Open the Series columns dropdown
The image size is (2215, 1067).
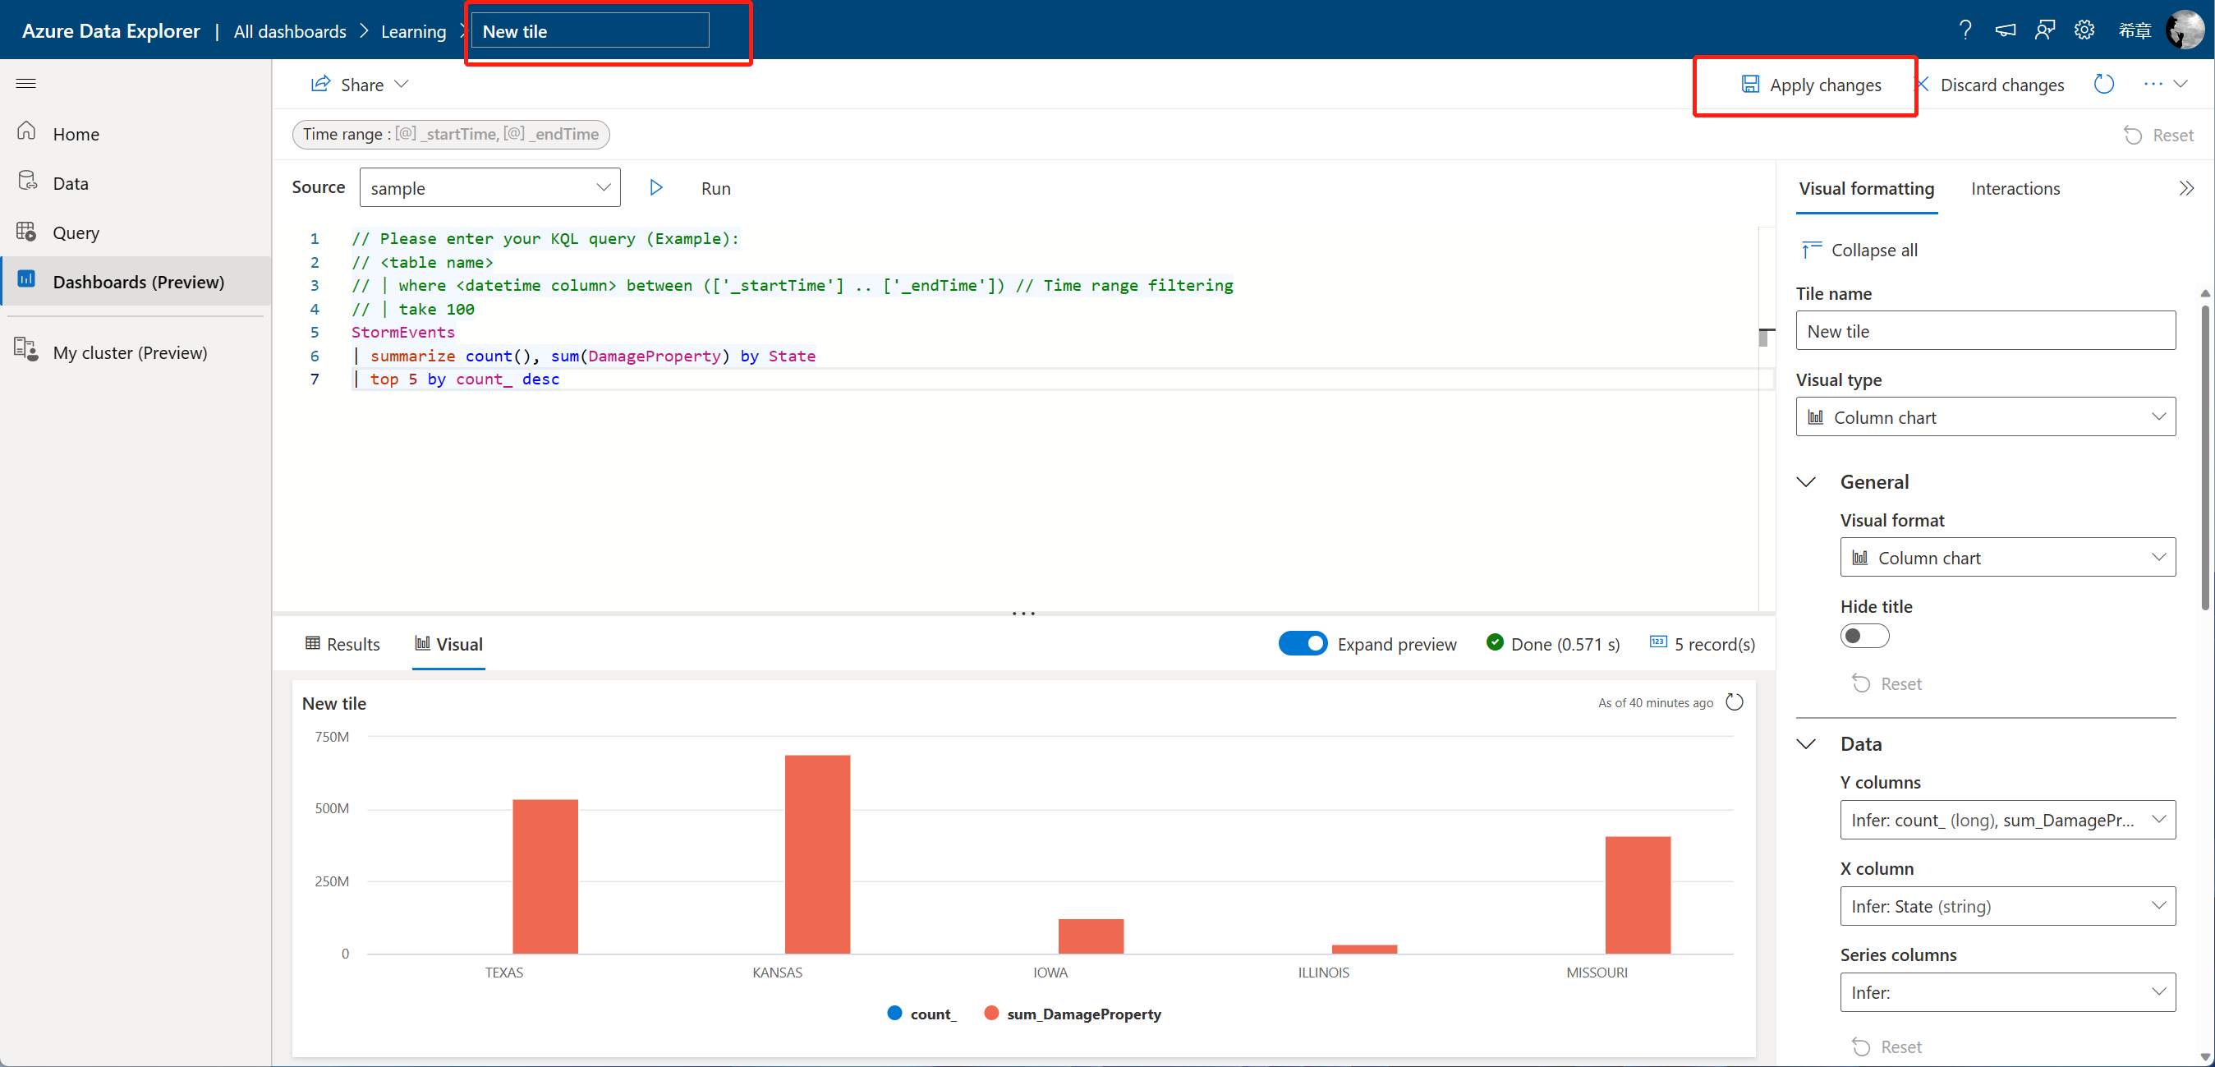2007,992
